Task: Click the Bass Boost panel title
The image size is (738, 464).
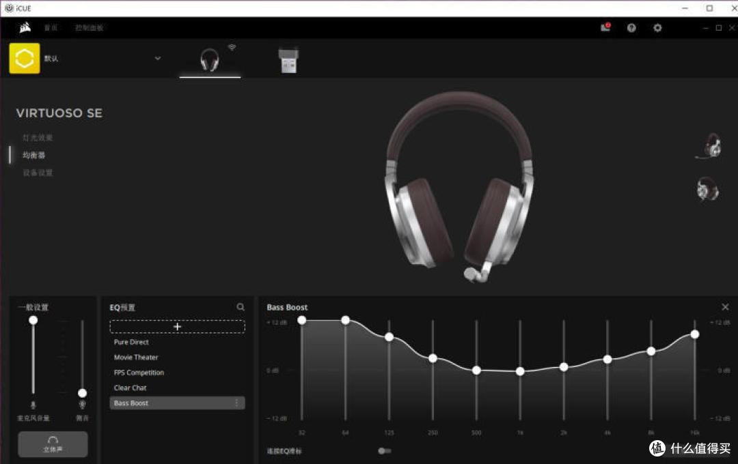Action: (x=287, y=307)
